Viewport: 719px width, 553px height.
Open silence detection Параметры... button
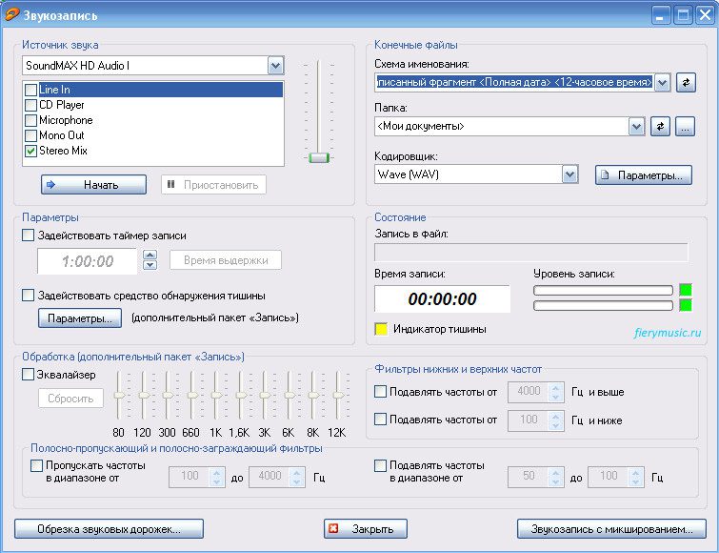[x=80, y=318]
